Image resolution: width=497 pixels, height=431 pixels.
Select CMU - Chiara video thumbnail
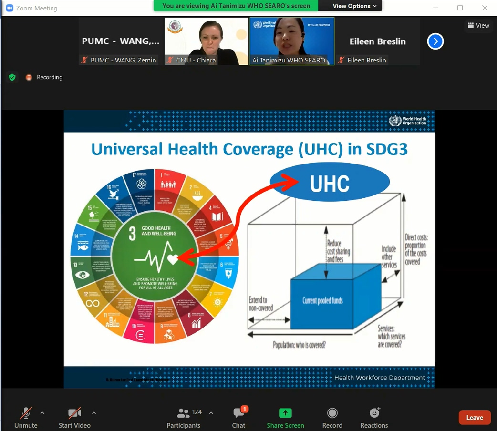pyautogui.click(x=206, y=41)
